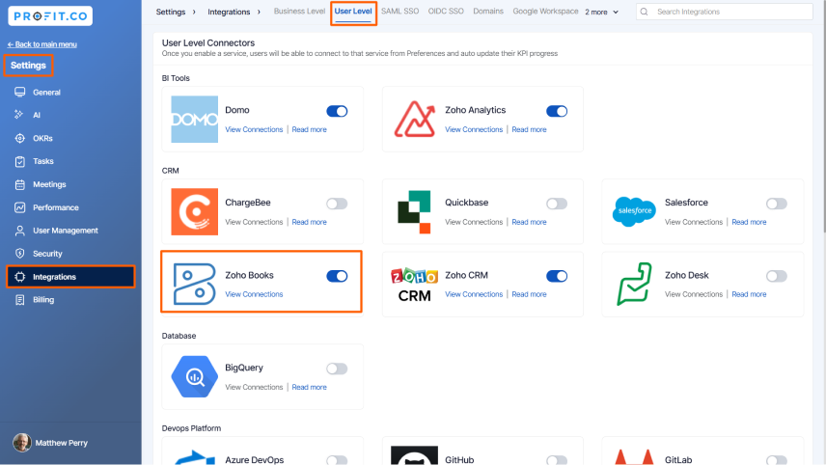This screenshot has height=465, width=826.
Task: Click the Tasks clipboard icon
Action: point(20,161)
